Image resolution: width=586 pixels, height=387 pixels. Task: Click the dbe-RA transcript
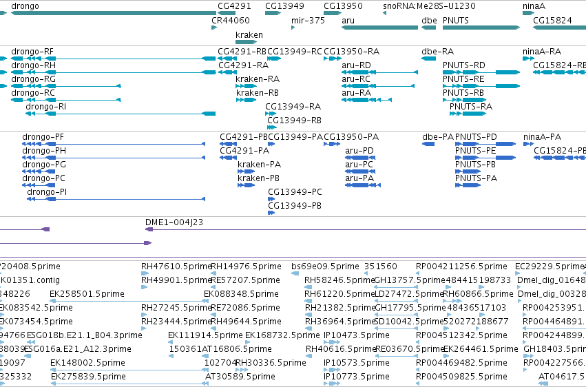[429, 59]
